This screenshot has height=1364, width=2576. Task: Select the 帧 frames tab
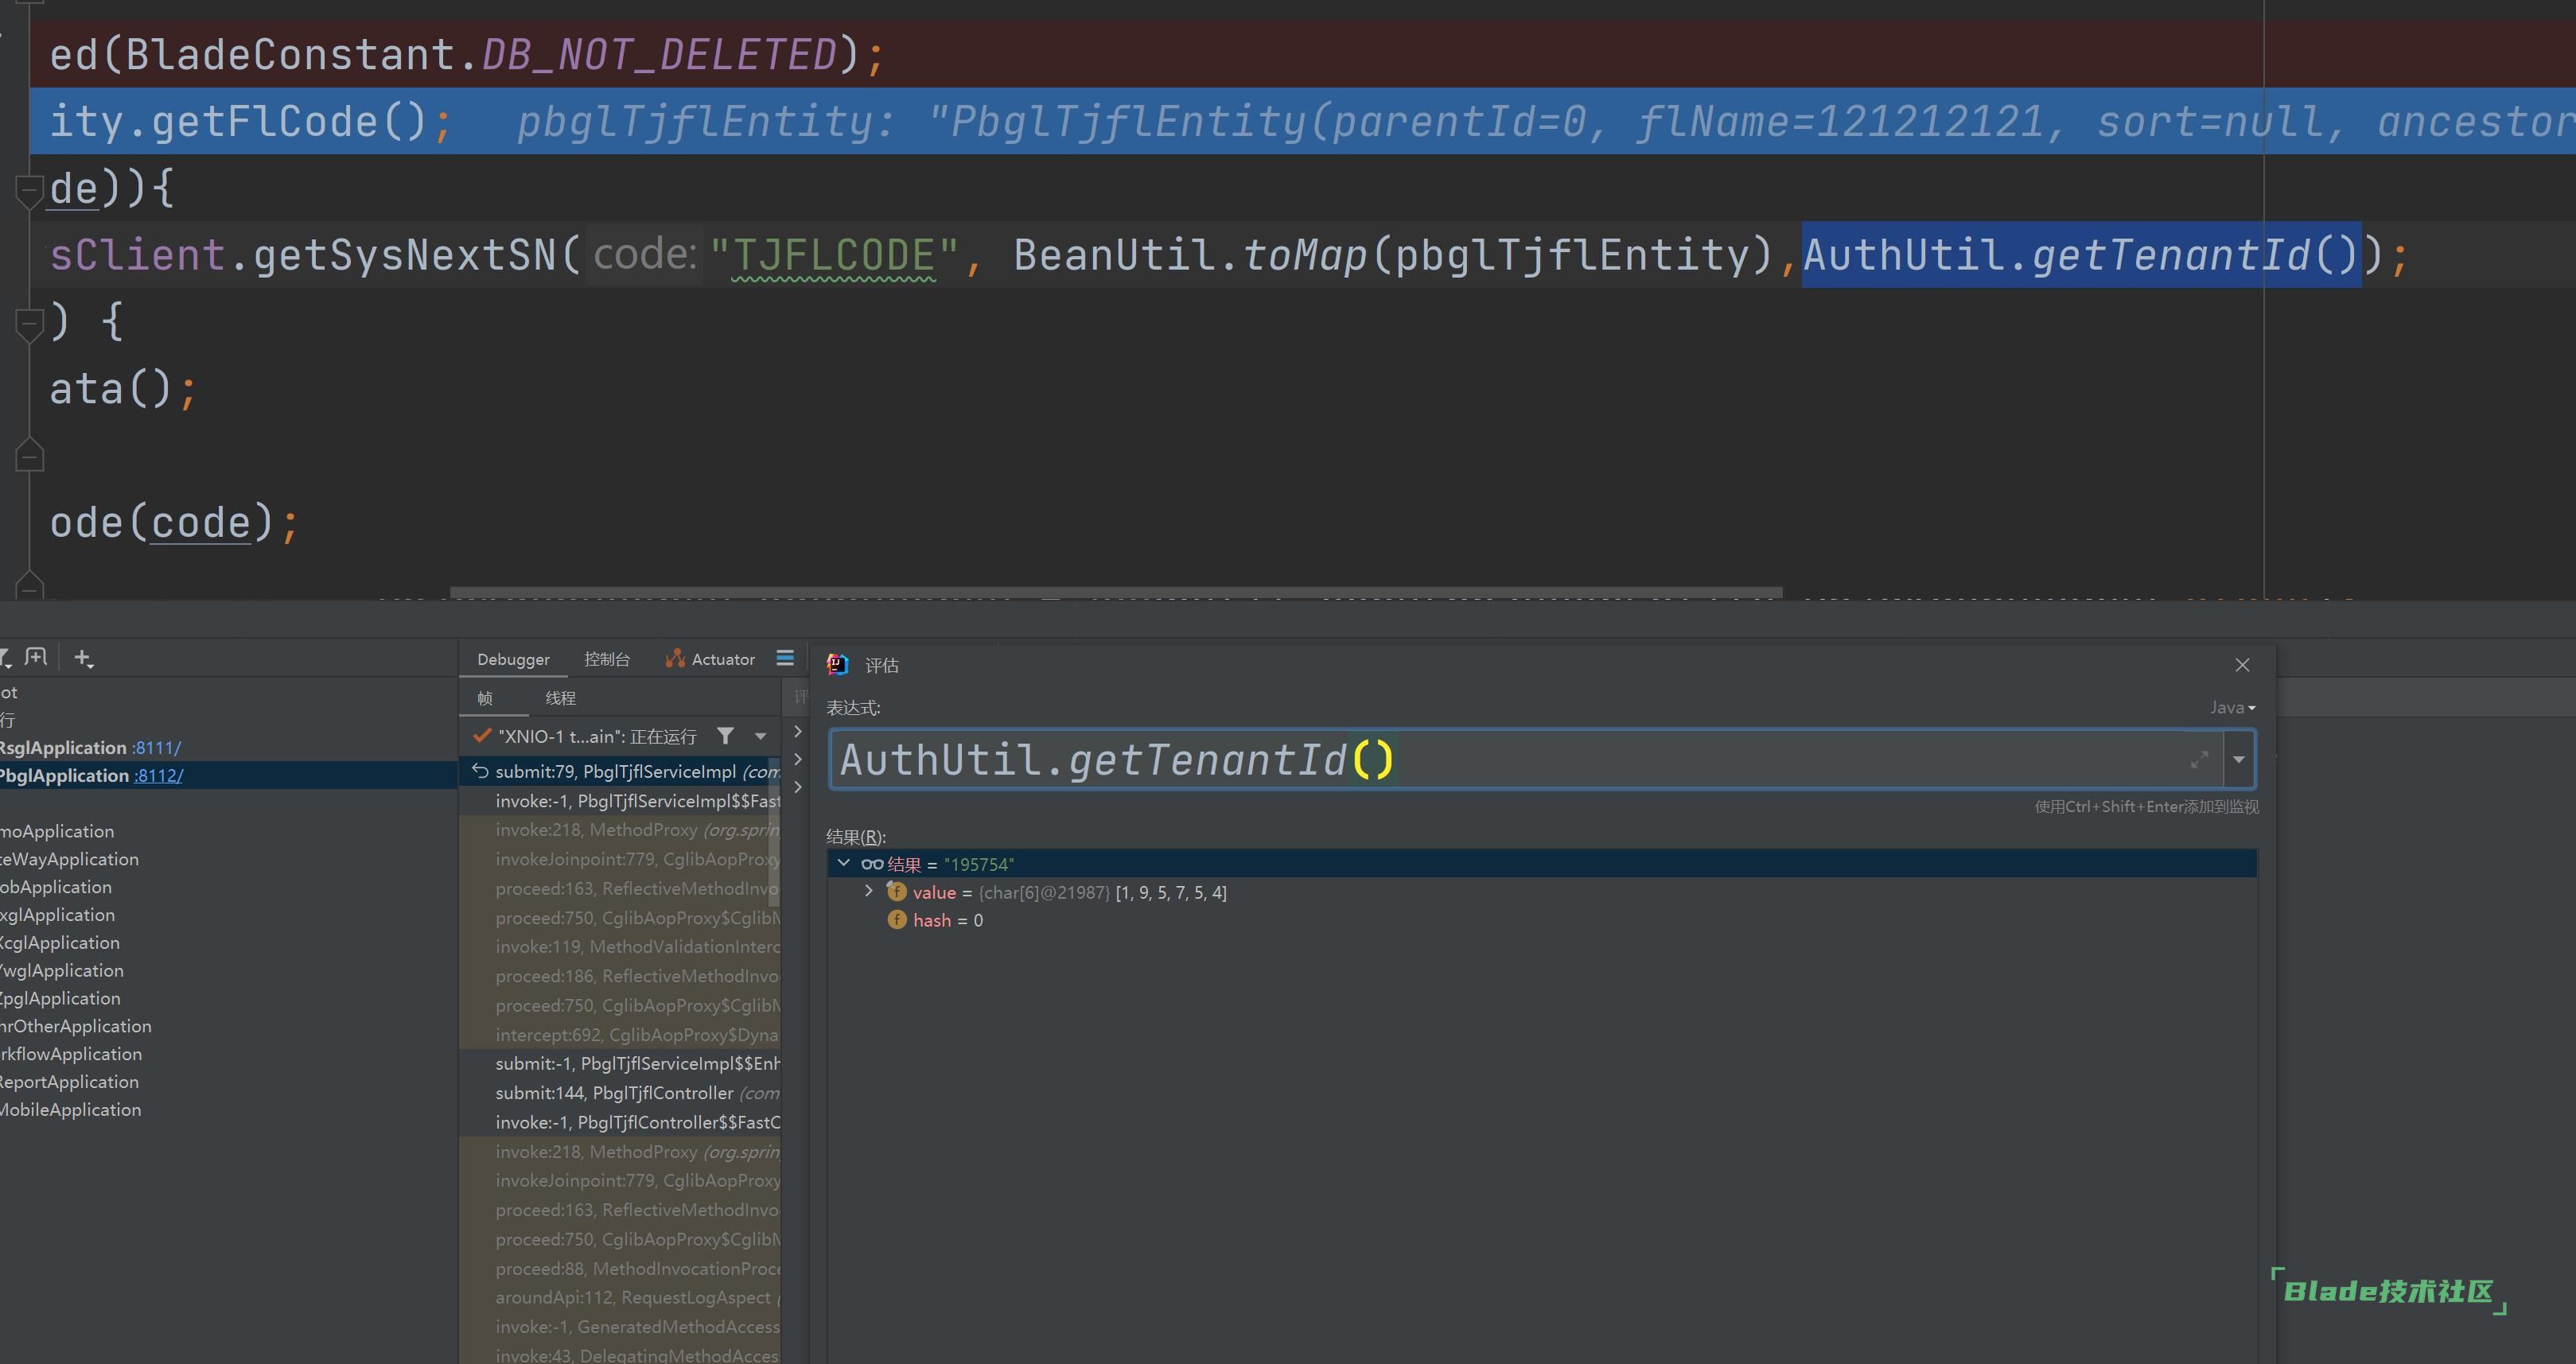tap(485, 698)
